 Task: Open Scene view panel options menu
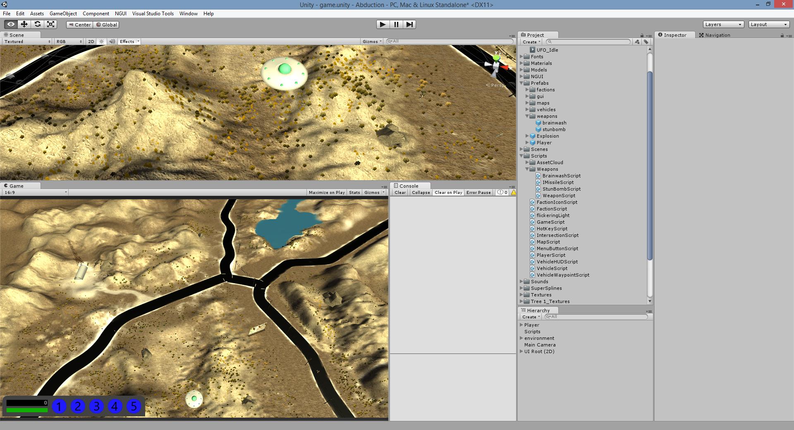click(x=512, y=36)
